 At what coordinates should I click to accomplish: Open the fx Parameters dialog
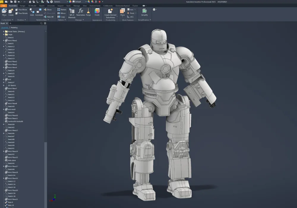click(x=81, y=12)
